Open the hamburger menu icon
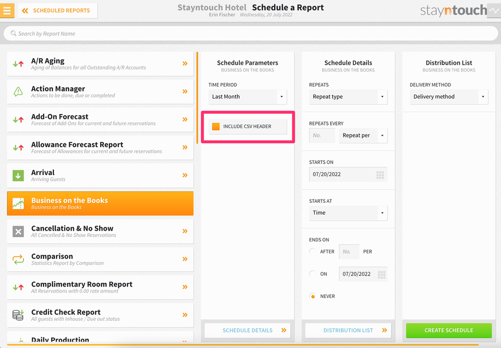This screenshot has height=348, width=501. pos(7,10)
